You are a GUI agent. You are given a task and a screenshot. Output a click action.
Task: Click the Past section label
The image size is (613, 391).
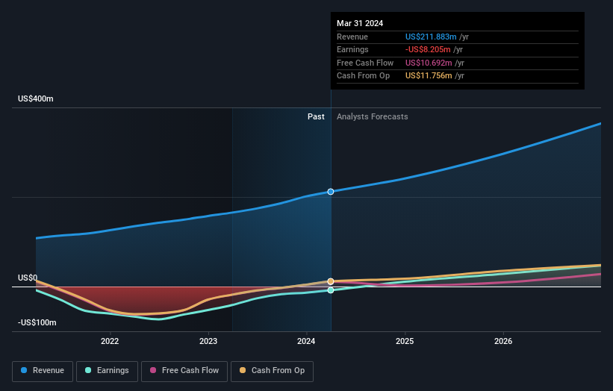tap(316, 116)
